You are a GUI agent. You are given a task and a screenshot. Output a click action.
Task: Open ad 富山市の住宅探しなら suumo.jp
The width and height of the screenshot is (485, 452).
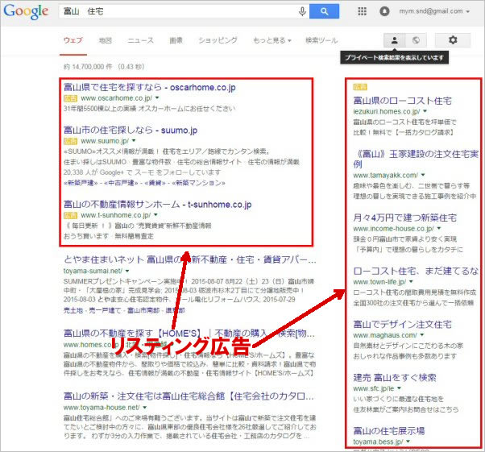tap(131, 131)
